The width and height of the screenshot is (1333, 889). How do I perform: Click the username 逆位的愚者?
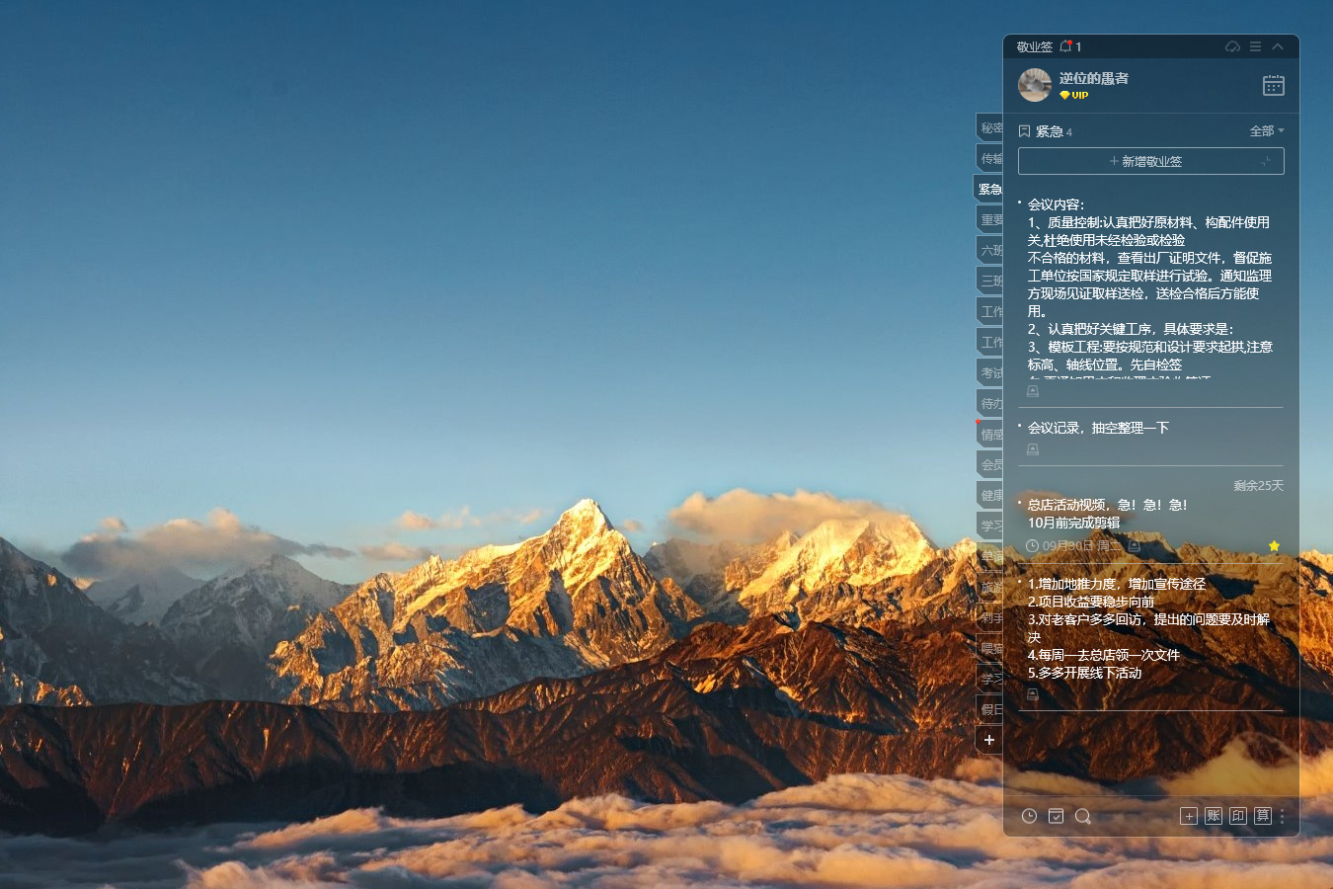1094,78
